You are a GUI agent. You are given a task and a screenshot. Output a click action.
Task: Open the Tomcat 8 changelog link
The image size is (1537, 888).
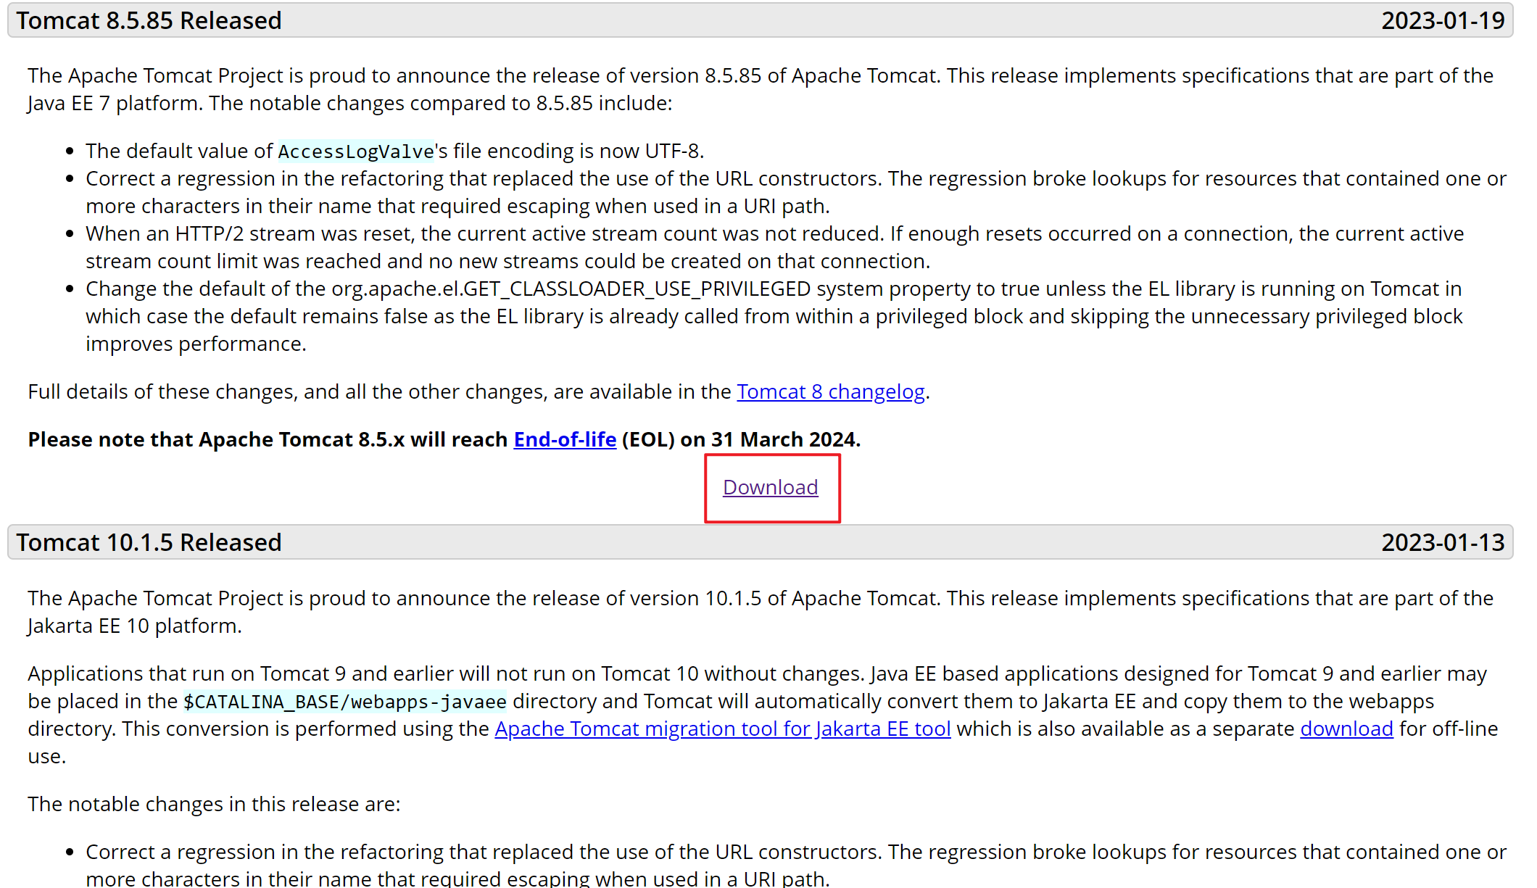pos(831,391)
